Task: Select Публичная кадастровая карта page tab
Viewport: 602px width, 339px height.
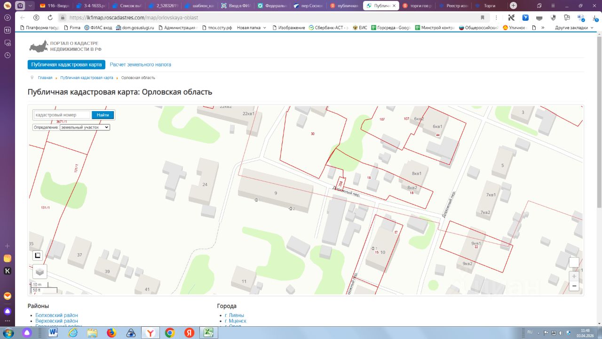Action: 66,65
